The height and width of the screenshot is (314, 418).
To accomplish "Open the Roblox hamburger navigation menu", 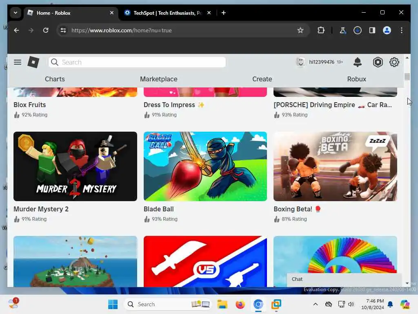I will point(18,62).
